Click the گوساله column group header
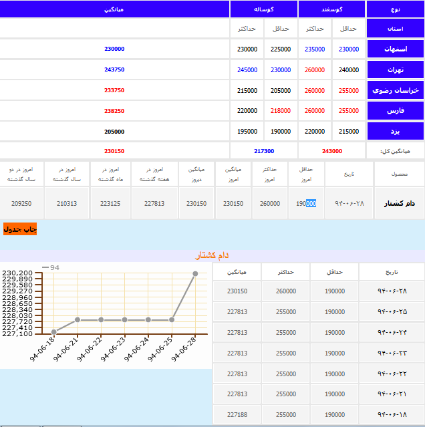425x427 pixels. (x=263, y=9)
